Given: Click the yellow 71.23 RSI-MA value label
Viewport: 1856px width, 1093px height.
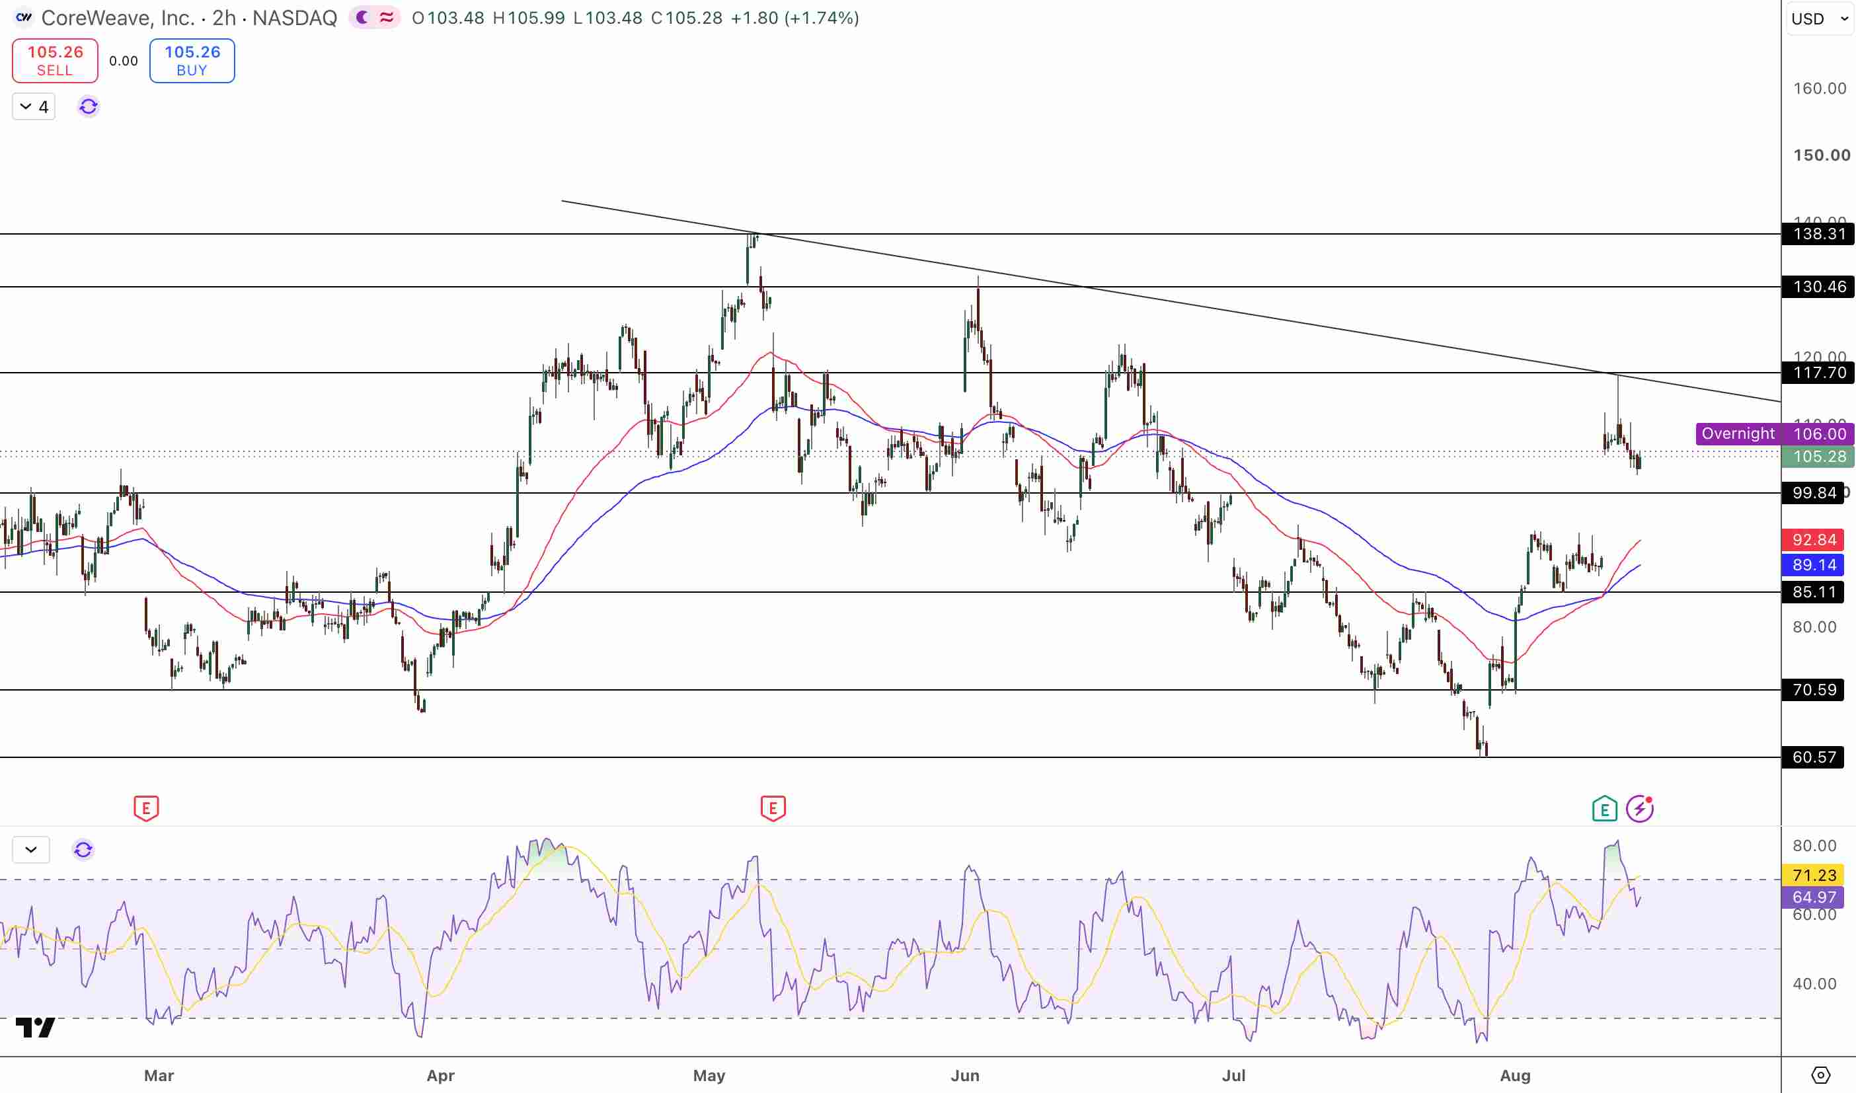Looking at the screenshot, I should [1812, 875].
